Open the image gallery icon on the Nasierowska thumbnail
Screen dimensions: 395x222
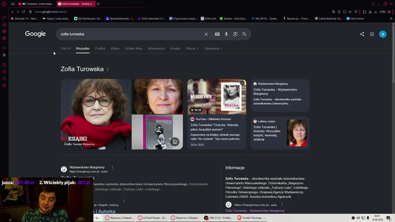click(175, 142)
